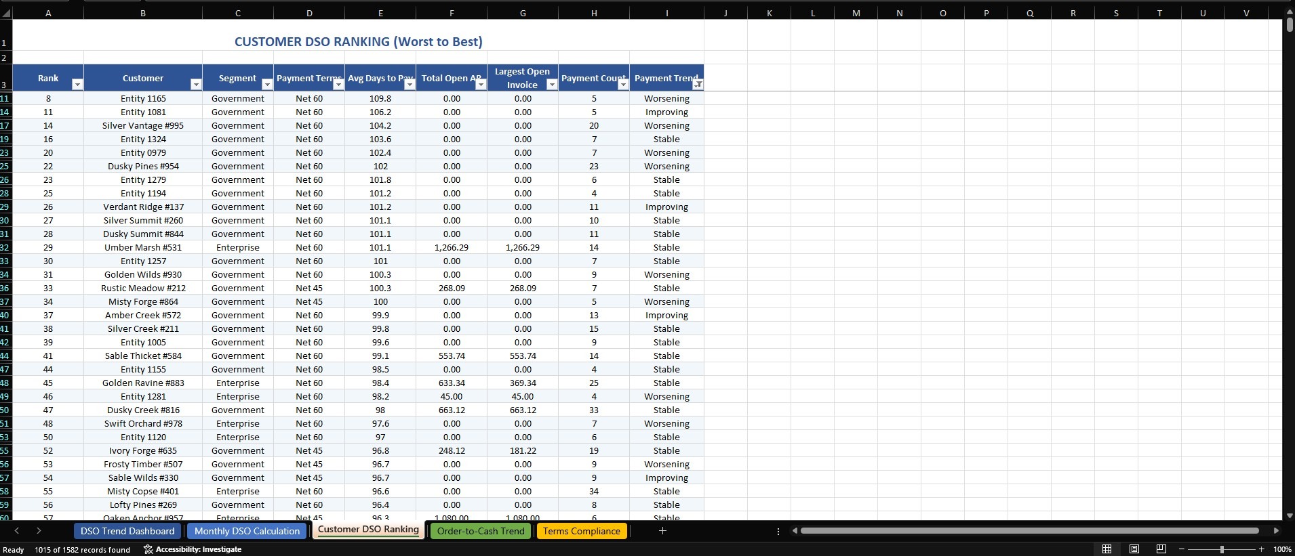Screen dimensions: 1295x556
Task: Select cell Lofty Pines #269
Action: pos(143,505)
